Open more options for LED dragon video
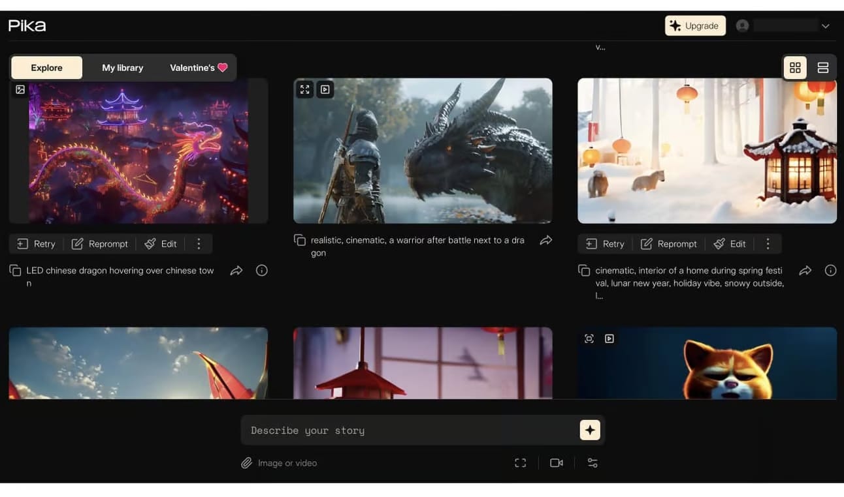The width and height of the screenshot is (844, 497). (199, 244)
